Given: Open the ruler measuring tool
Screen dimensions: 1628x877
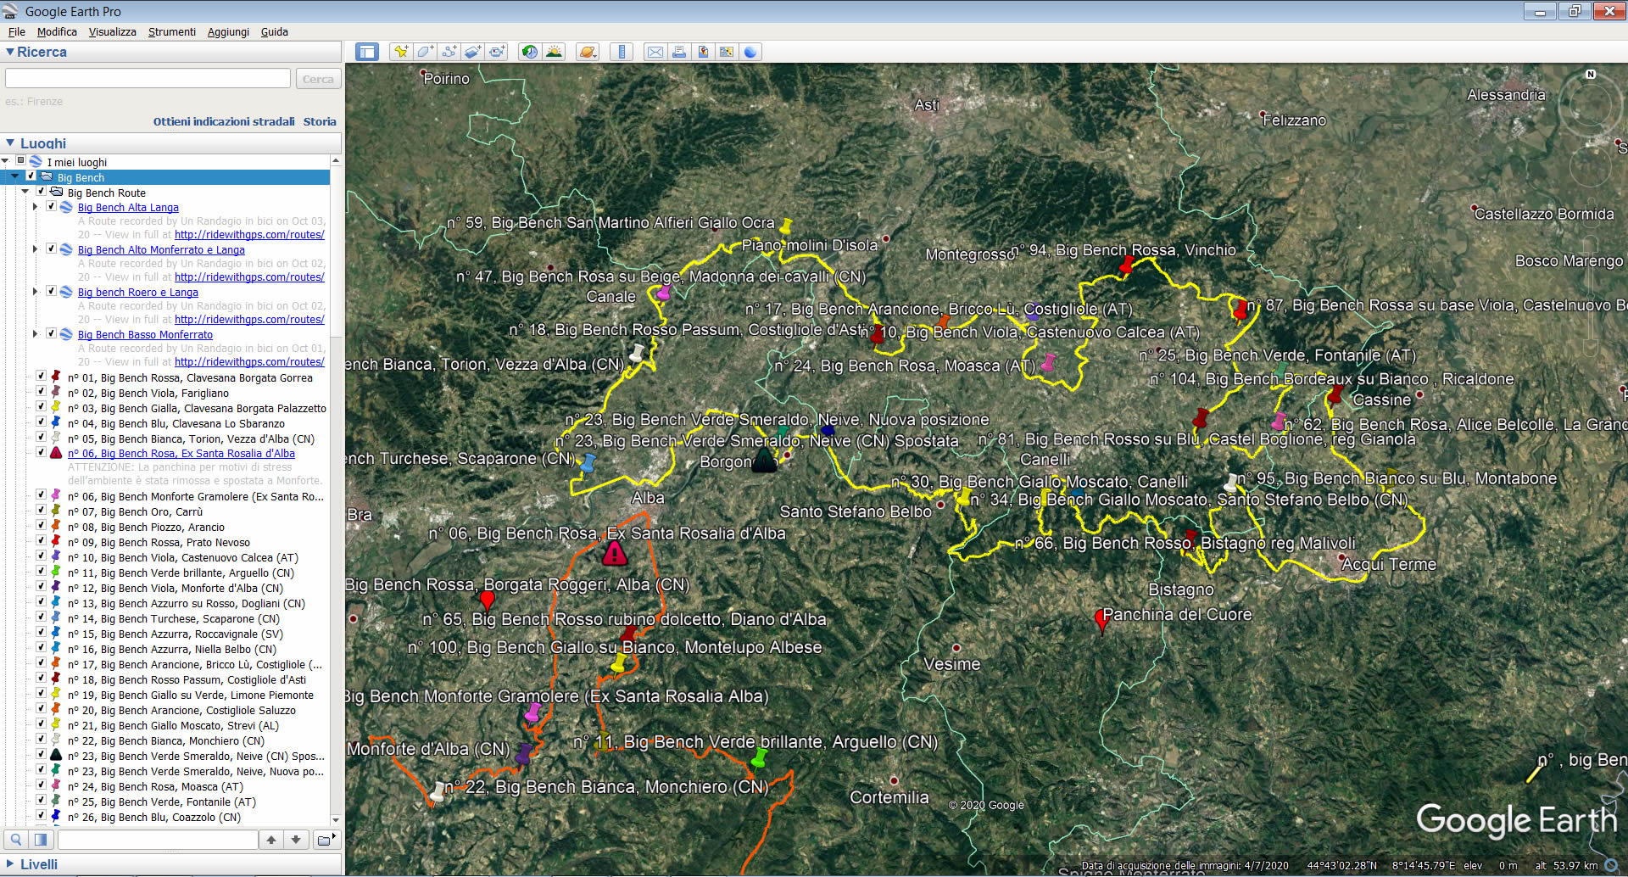Looking at the screenshot, I should point(622,52).
